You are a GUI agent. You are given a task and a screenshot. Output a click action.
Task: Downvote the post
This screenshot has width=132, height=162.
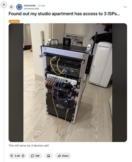(x=23, y=156)
